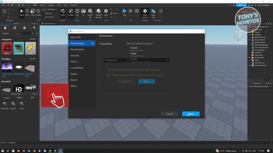
Task: Open the Toolbox Recent clock tab
Action: point(24,28)
